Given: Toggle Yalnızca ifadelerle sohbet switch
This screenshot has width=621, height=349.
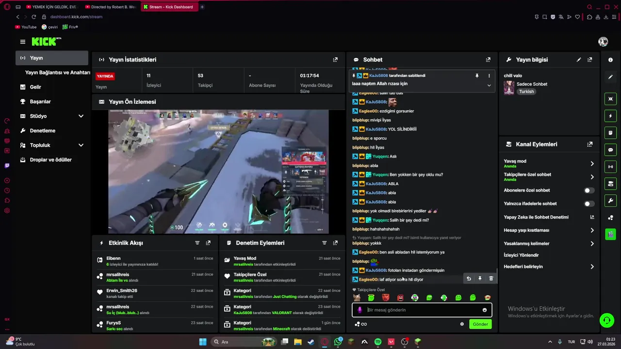Looking at the screenshot, I should (589, 204).
